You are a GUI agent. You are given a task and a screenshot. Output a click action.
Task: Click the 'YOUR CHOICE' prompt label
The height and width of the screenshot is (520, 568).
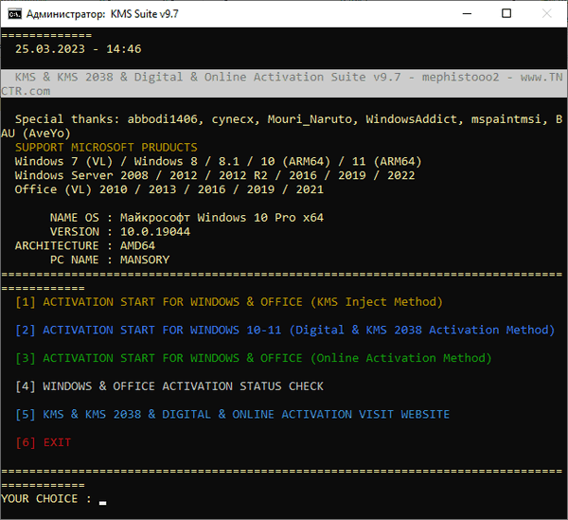(x=46, y=499)
